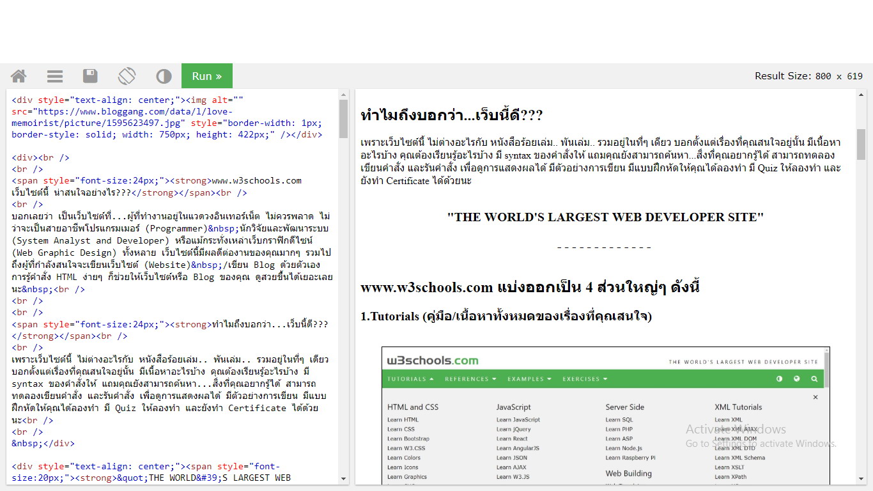The image size is (873, 491).
Task: Click the heading "www.w3schools.com แบ่งออกเป็น 4 ส่วนใหญ่ๆ ดังนี้"
Action: (x=530, y=287)
